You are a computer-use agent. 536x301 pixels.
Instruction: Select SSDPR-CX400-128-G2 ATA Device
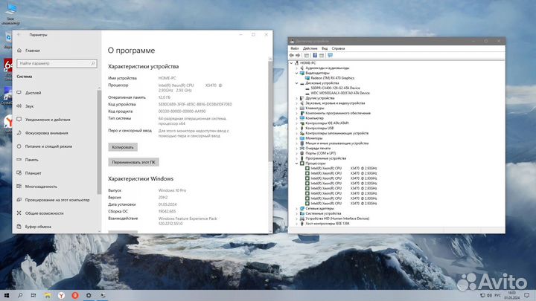click(335, 88)
